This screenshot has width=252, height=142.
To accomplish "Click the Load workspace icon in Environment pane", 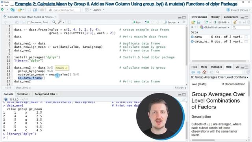I will click(193, 22).
